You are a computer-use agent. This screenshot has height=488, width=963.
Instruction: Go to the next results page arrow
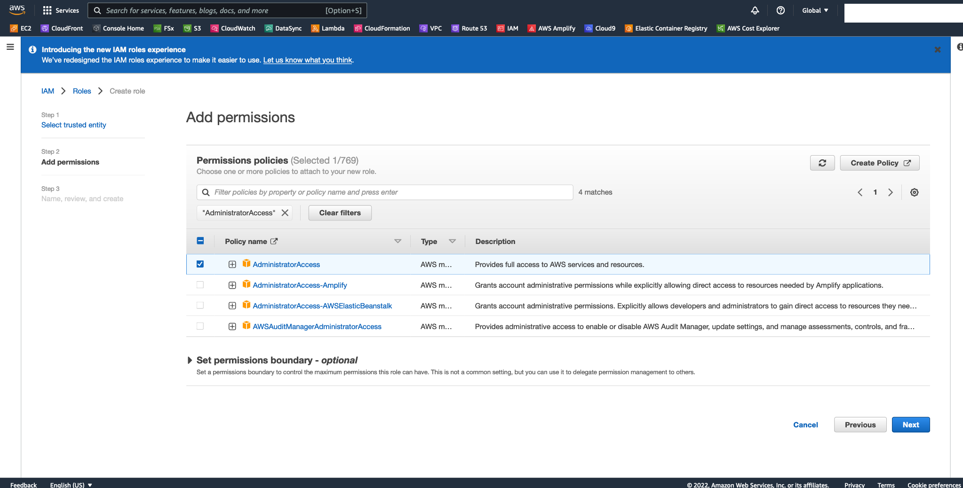click(x=891, y=192)
